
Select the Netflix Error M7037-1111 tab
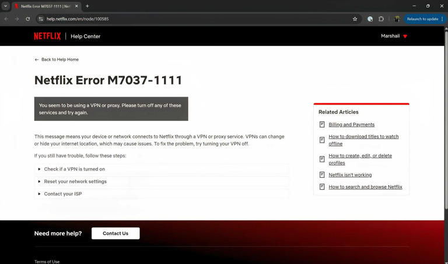point(47,6)
